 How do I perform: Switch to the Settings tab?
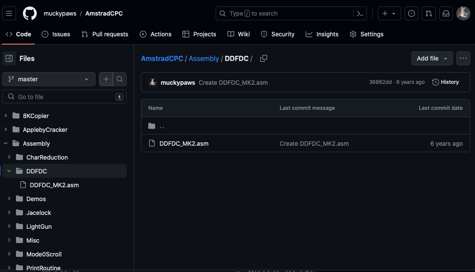[x=367, y=34]
